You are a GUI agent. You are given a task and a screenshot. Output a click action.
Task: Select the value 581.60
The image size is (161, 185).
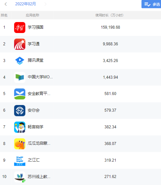tap(110, 94)
